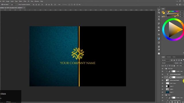Click the search magnifier icon at top right
This screenshot has height=103, width=184.
pyautogui.click(x=177, y=5)
